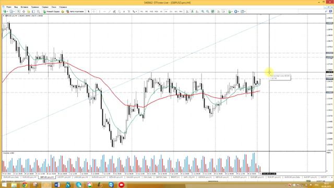The image size is (334, 188).
Task: Select the arrow cursor tool
Action: [x=89, y=11]
